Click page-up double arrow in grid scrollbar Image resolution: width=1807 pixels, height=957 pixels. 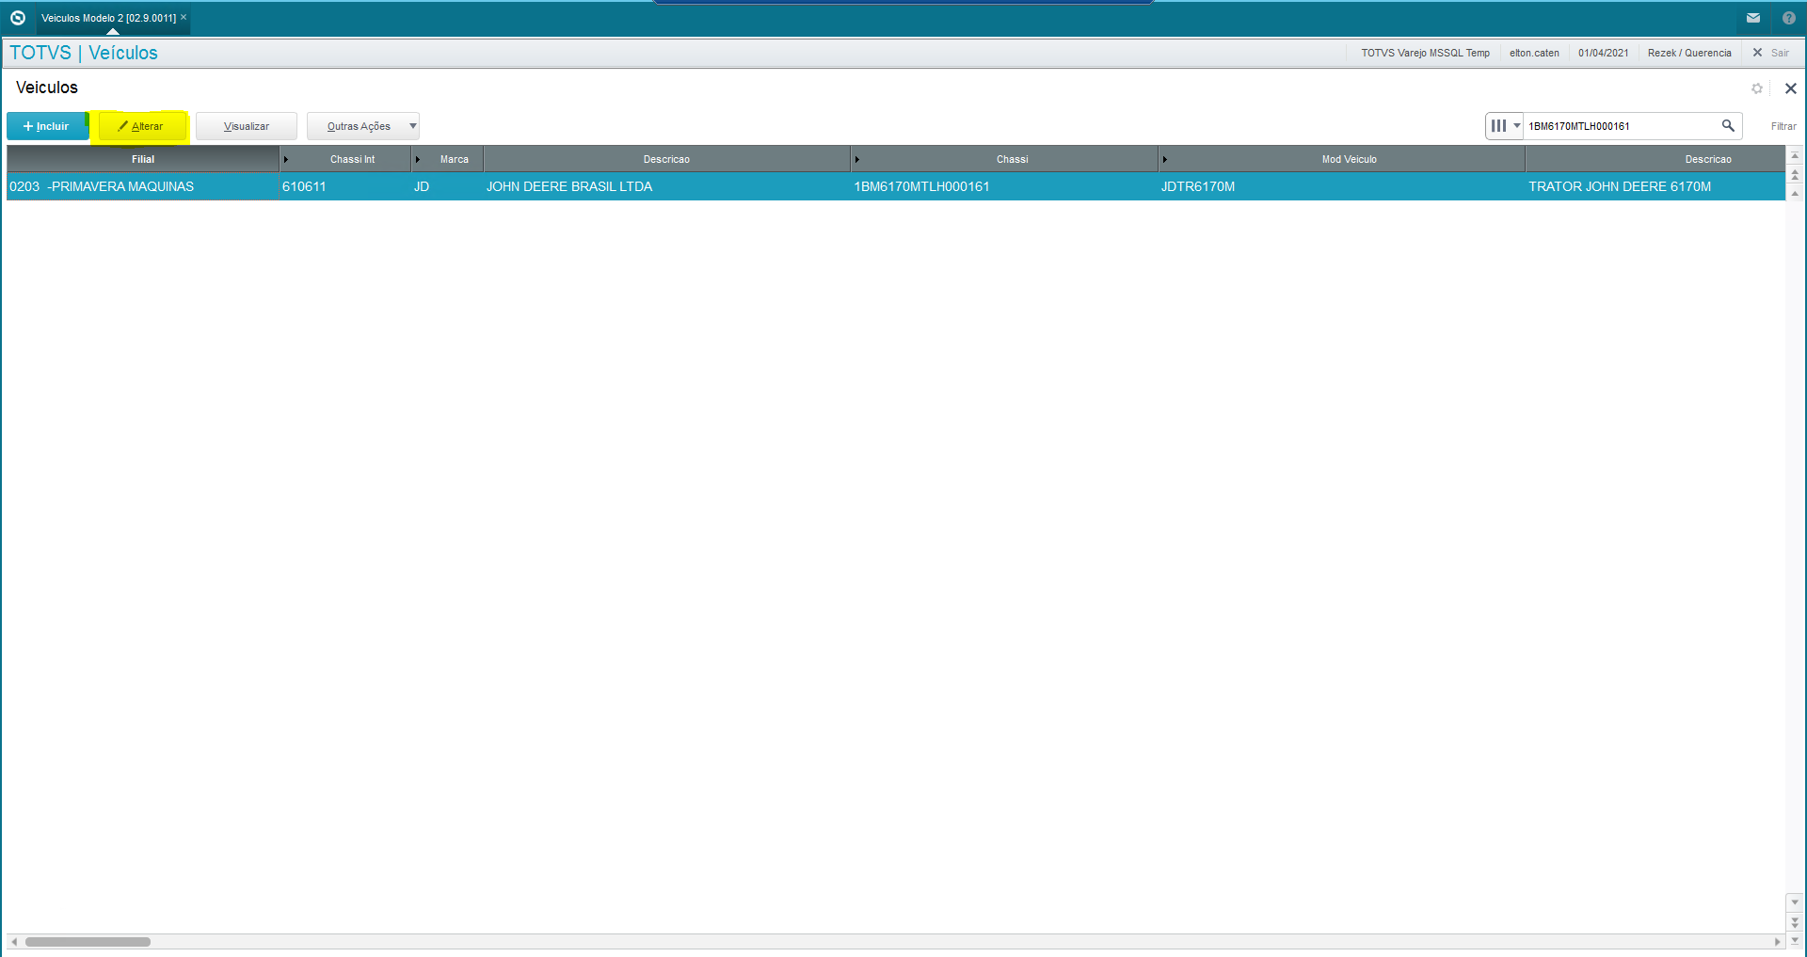[1795, 175]
